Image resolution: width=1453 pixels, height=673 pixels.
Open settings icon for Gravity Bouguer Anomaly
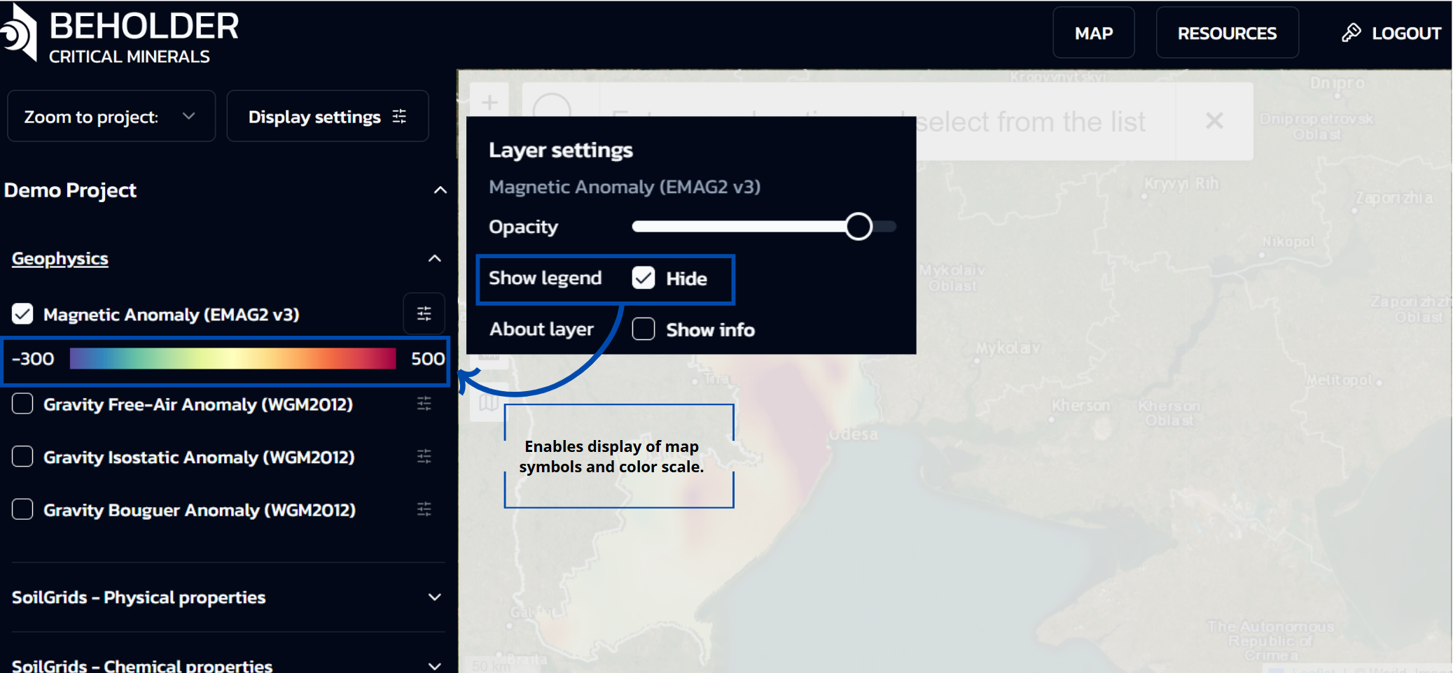pyautogui.click(x=424, y=509)
